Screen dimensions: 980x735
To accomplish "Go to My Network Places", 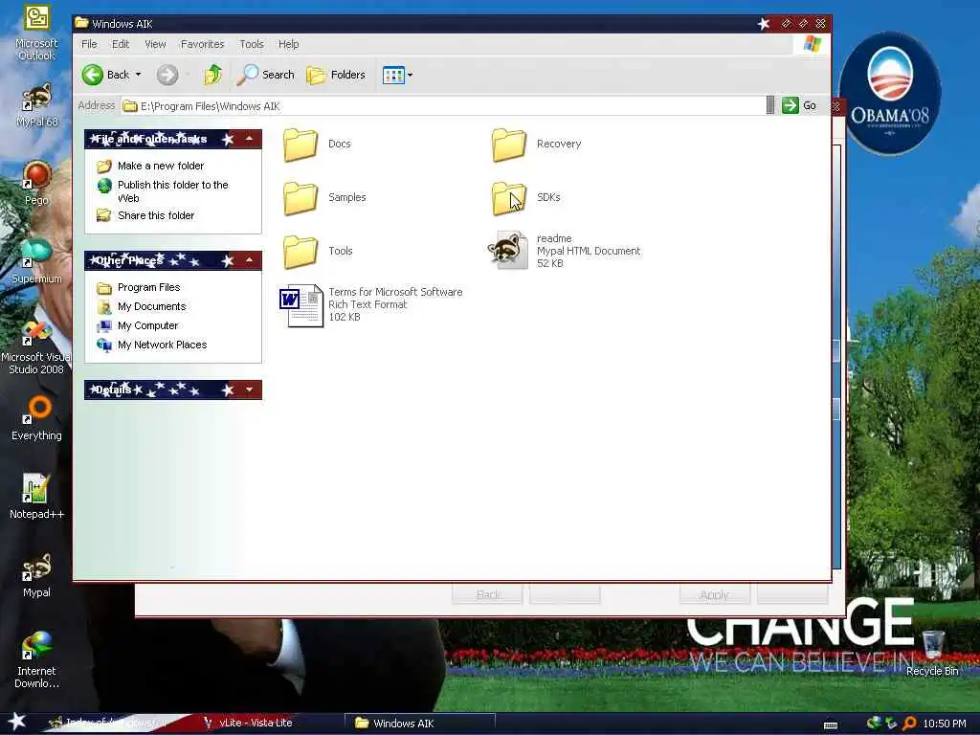I will coord(162,345).
